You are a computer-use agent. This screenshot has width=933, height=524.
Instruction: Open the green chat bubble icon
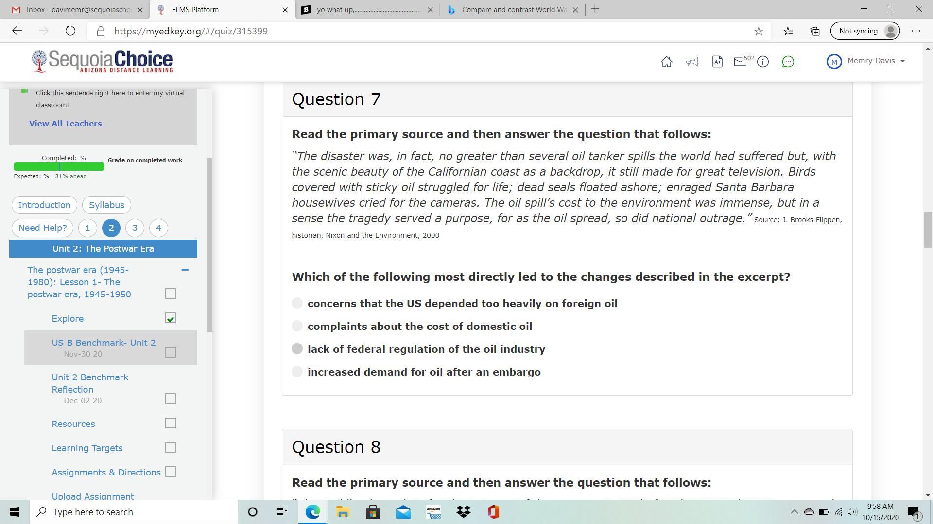coord(788,62)
